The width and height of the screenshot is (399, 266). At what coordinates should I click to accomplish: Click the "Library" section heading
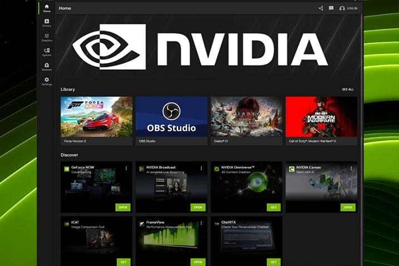click(x=68, y=90)
